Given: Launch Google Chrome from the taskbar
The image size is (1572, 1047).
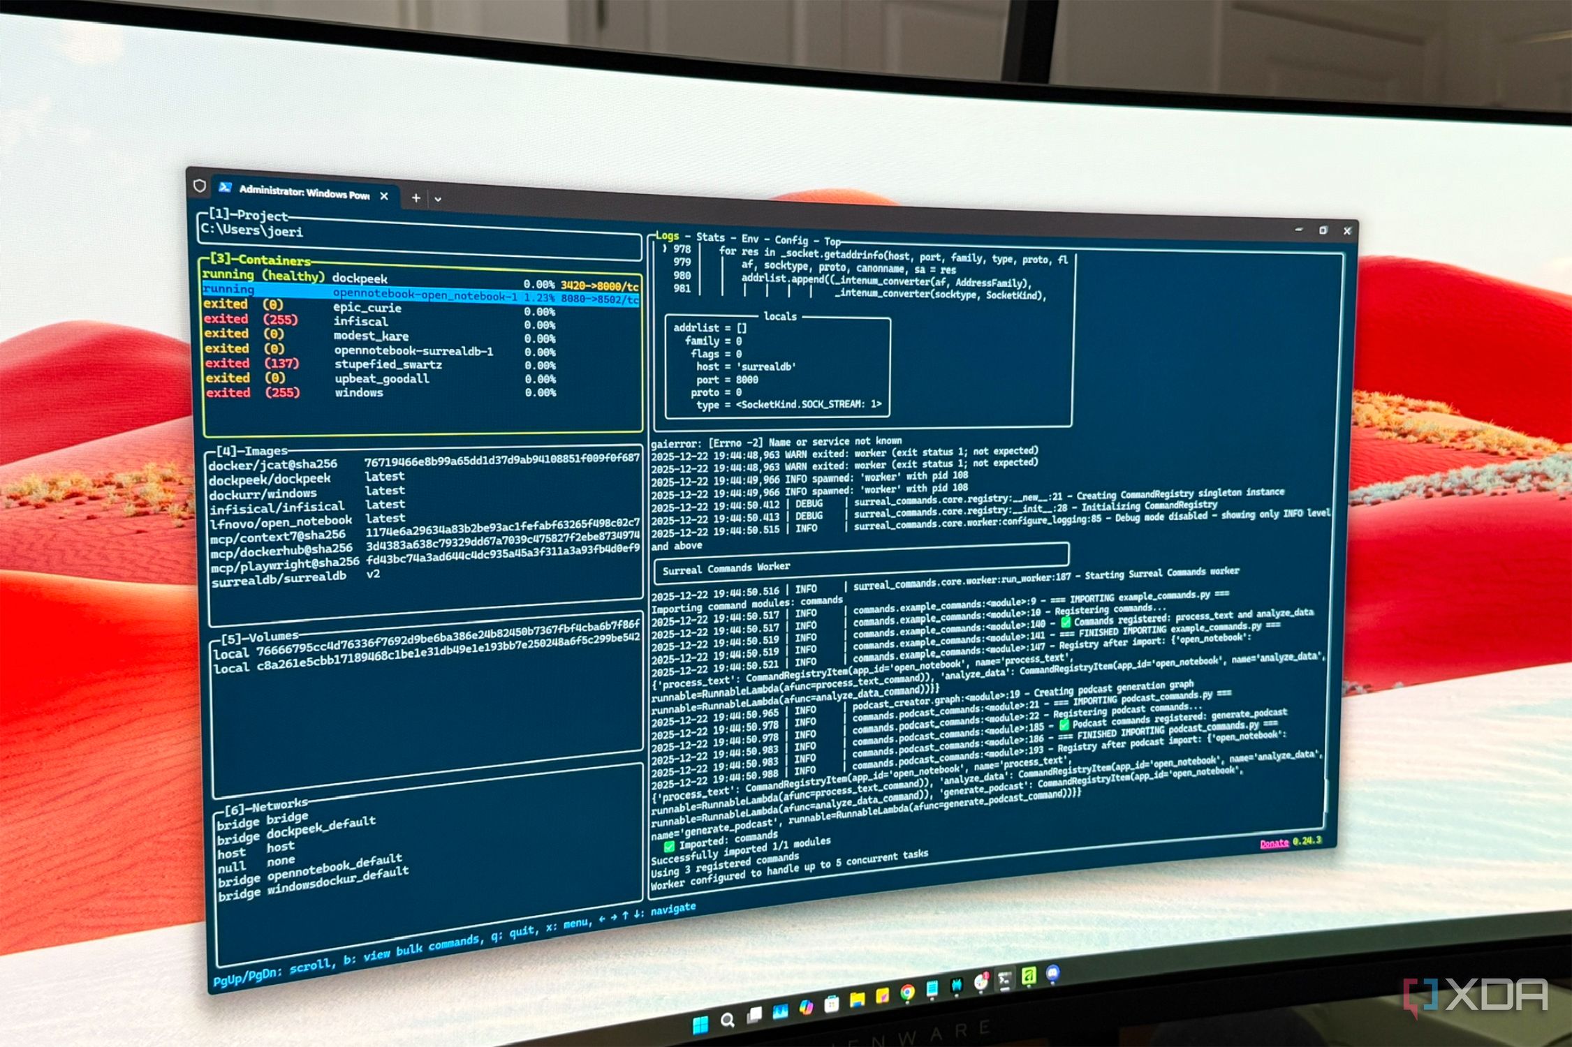Looking at the screenshot, I should (x=907, y=992).
